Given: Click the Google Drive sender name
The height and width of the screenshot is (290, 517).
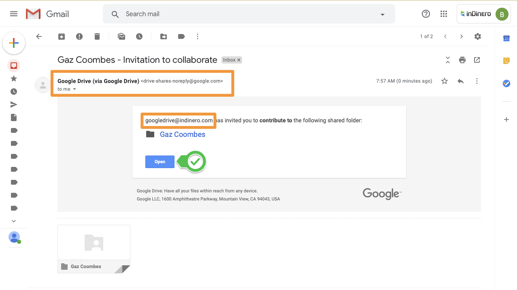Looking at the screenshot, I should tap(98, 81).
